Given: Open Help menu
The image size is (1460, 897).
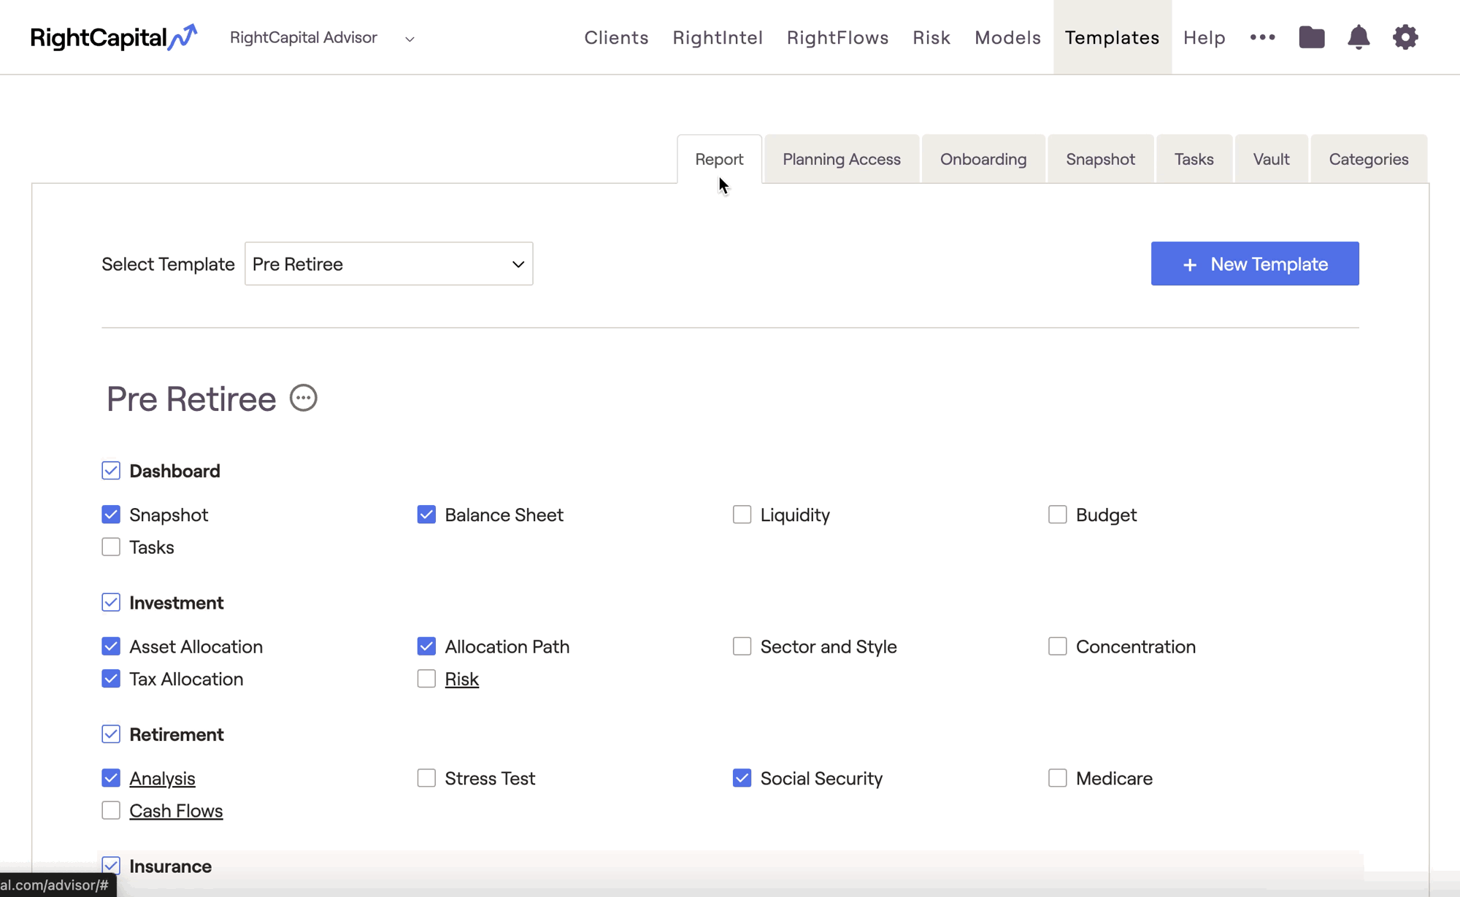Looking at the screenshot, I should [1204, 37].
